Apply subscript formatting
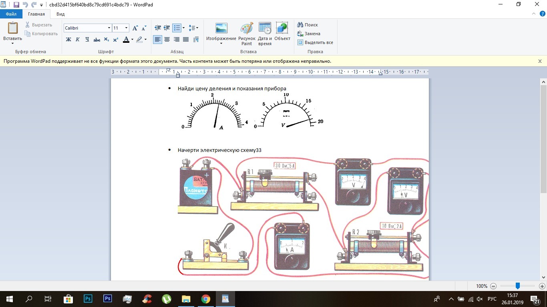The height and width of the screenshot is (307, 547). coord(107,40)
